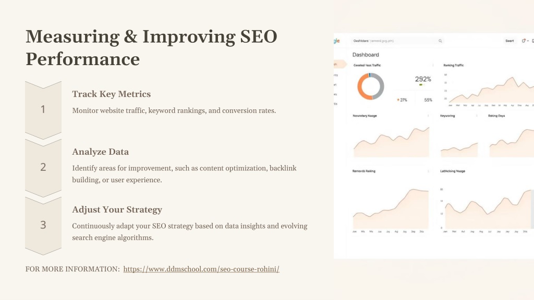The height and width of the screenshot is (300, 534).
Task: Click the Ranking Traffic area chart
Action: (x=490, y=90)
